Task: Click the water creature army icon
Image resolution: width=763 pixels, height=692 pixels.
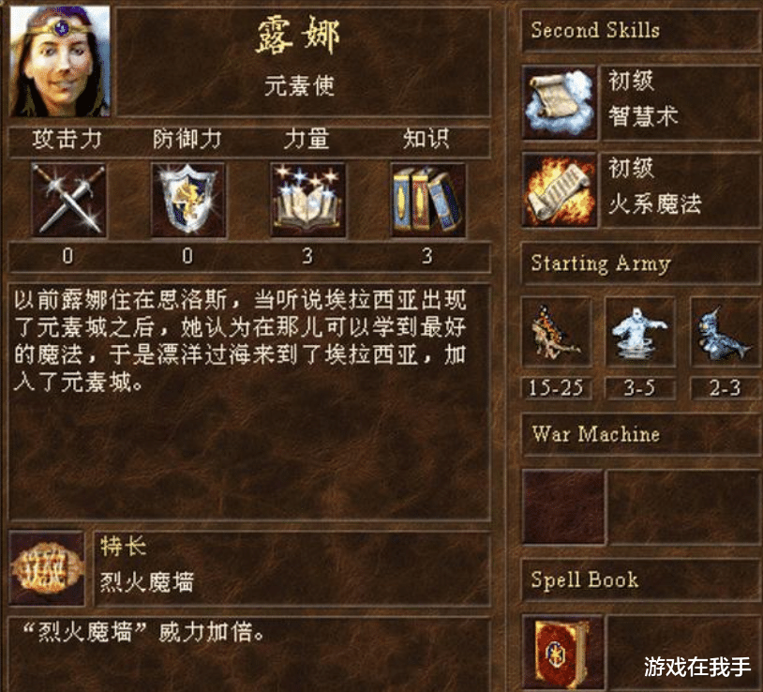Action: click(726, 332)
